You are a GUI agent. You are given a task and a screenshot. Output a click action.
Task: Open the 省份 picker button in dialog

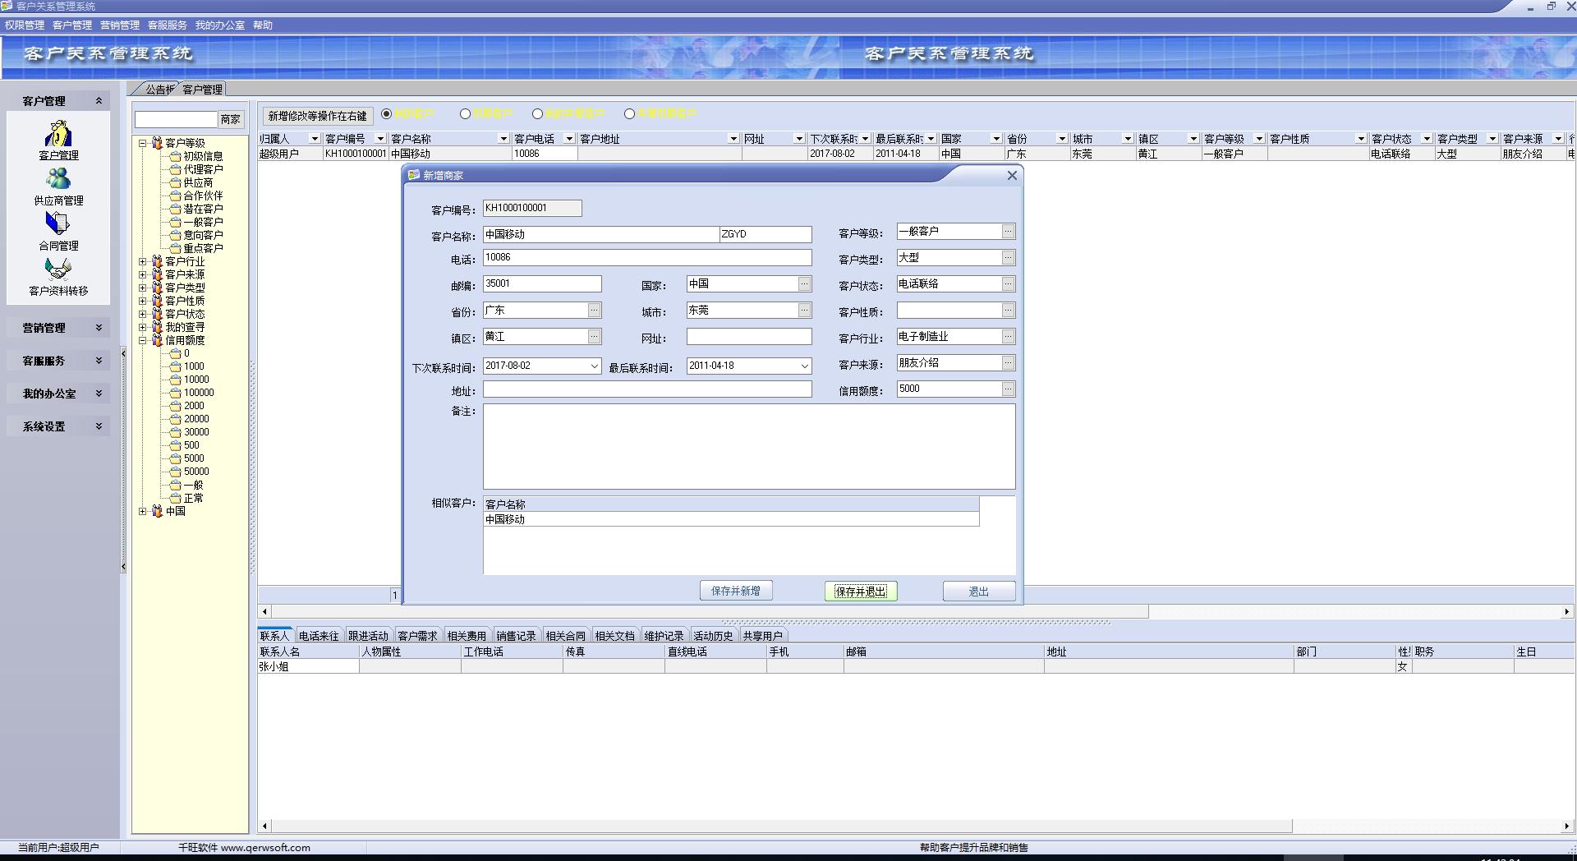(595, 311)
